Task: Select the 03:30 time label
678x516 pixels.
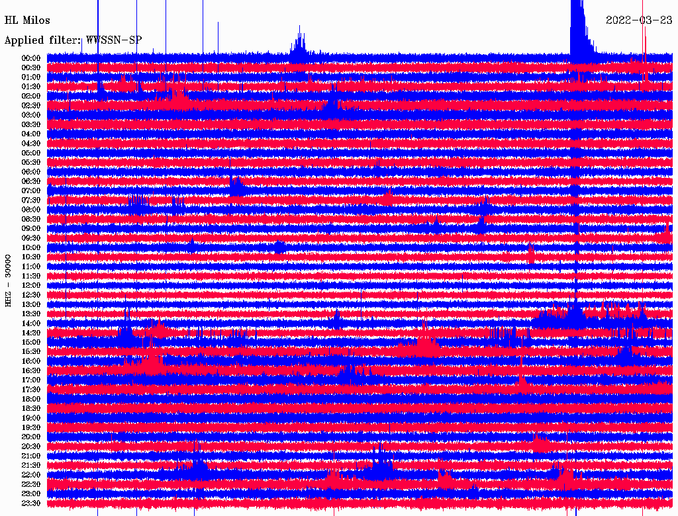Action: [x=31, y=124]
